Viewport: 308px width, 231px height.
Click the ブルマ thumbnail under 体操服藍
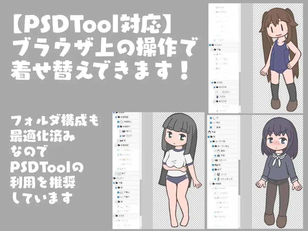124,136
